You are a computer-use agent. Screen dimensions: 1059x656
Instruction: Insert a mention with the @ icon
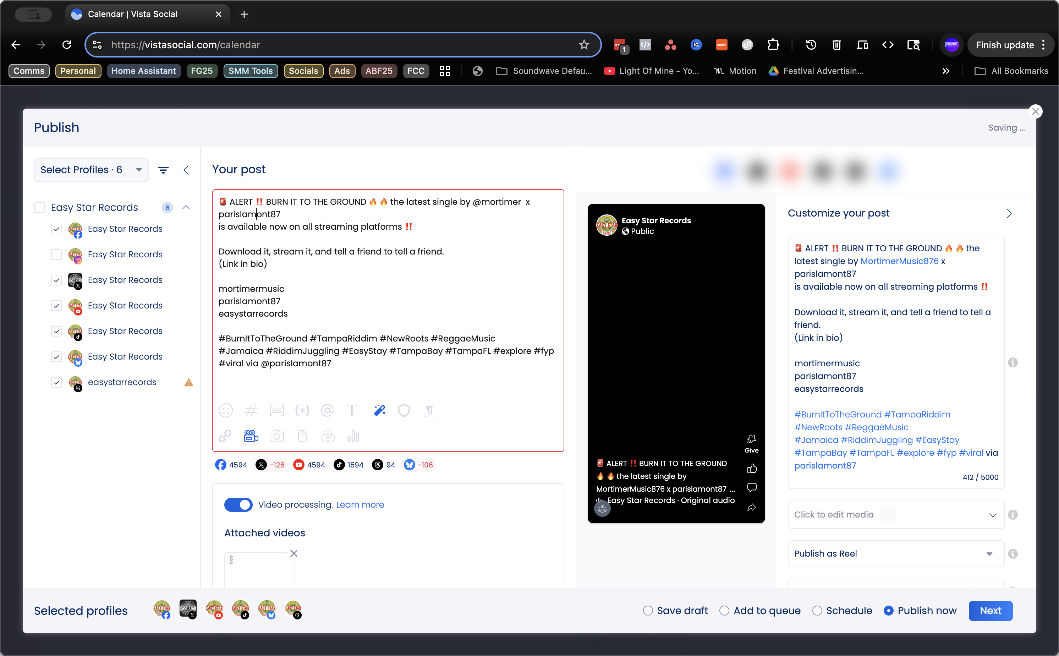pos(328,410)
